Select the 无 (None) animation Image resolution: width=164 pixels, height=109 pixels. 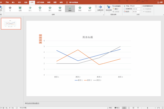[10, 9]
